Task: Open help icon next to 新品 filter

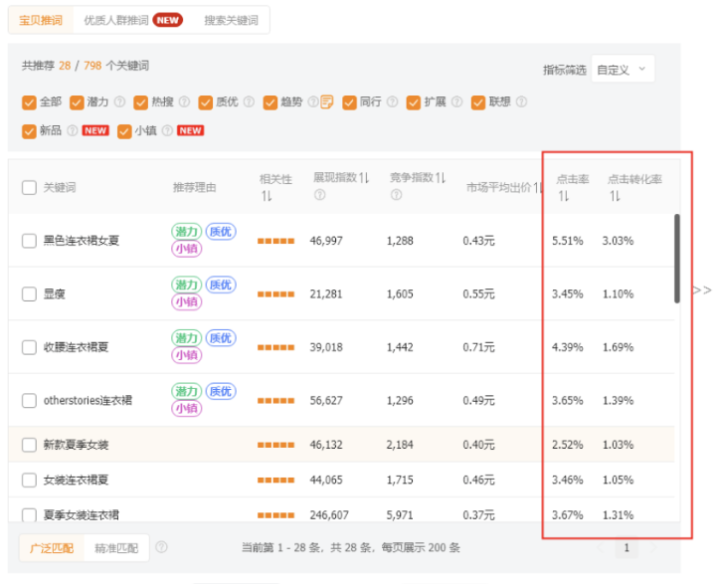Action: tap(73, 130)
